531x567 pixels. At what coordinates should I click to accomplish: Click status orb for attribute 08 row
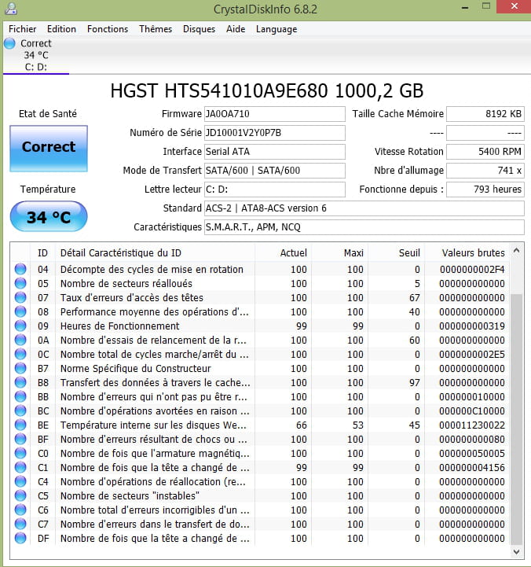(x=20, y=311)
